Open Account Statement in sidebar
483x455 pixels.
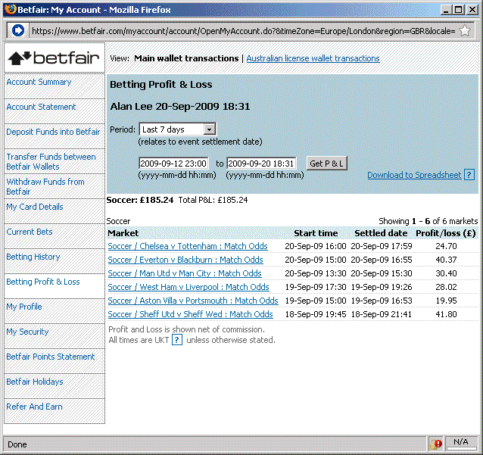click(x=41, y=107)
